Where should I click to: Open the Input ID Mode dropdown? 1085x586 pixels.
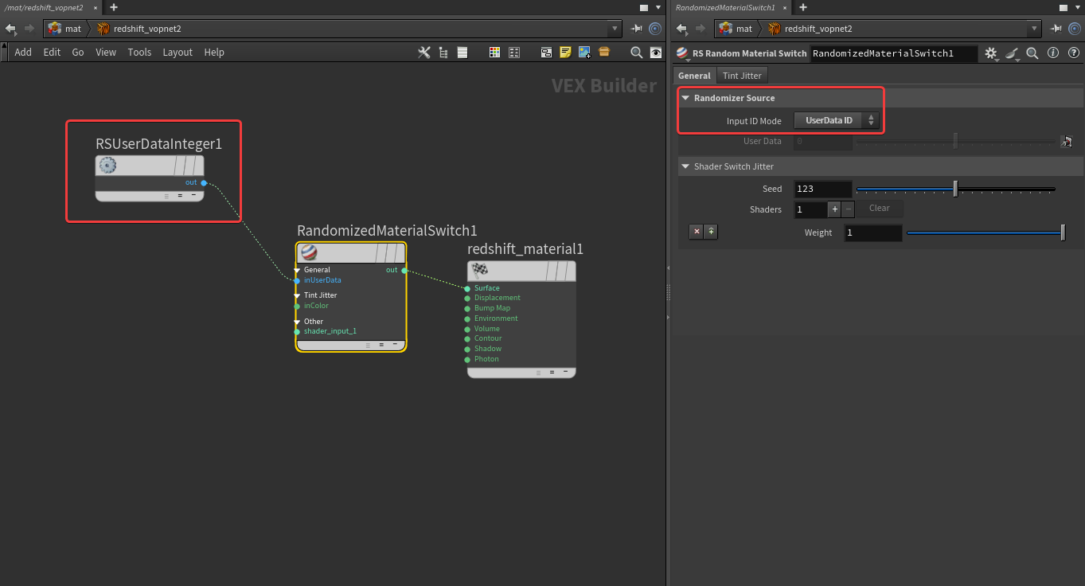point(837,120)
